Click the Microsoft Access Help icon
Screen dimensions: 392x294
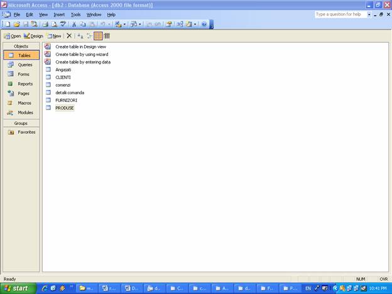[204, 24]
